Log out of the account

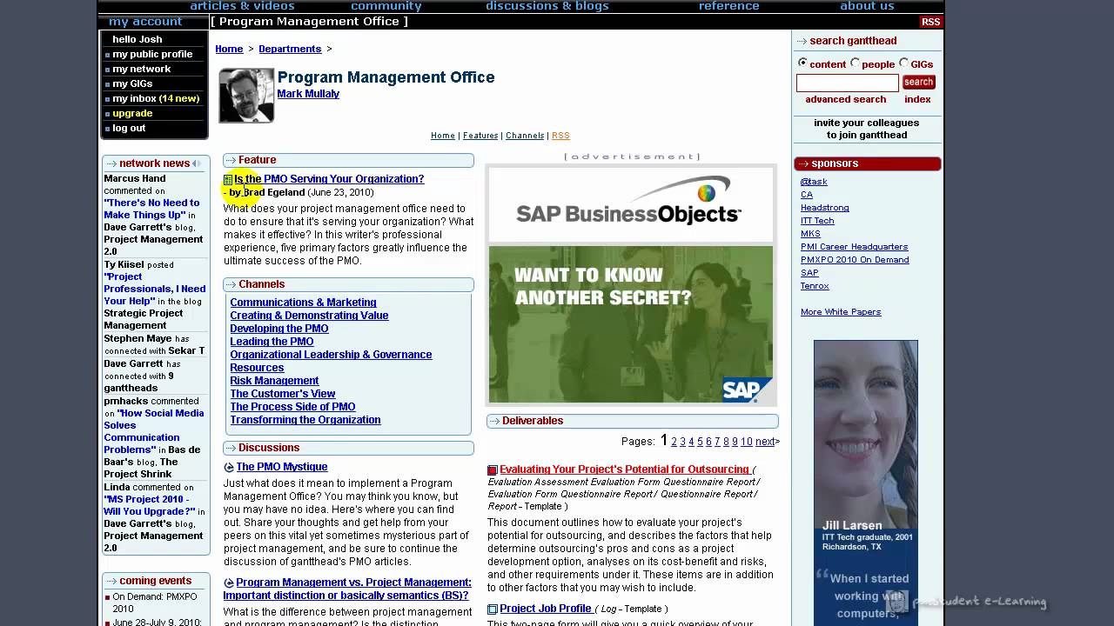[129, 128]
